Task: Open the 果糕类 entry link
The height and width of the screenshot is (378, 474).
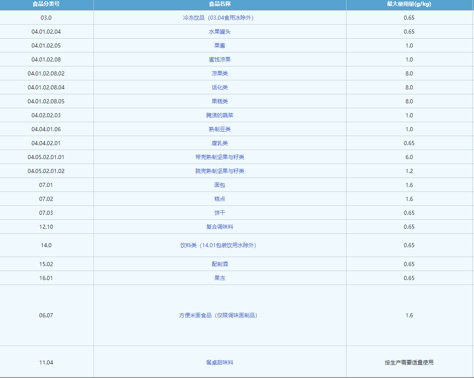Action: tap(219, 101)
